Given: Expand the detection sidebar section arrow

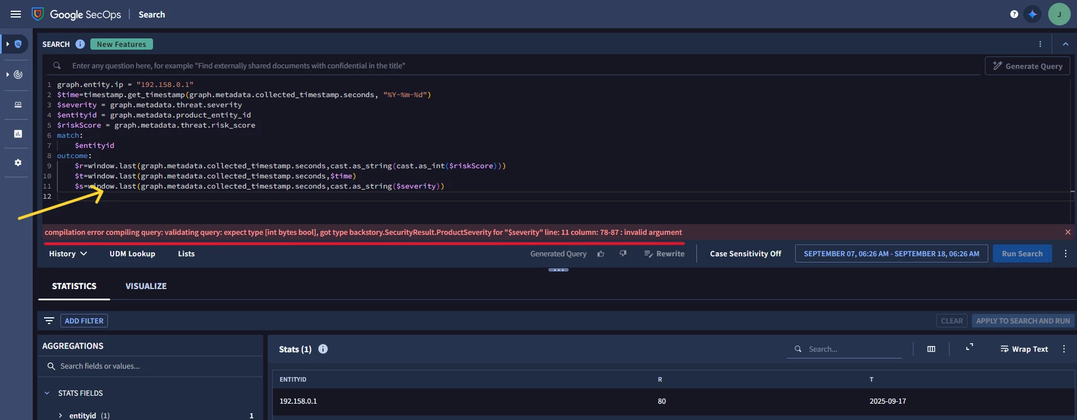Looking at the screenshot, I should coord(8,75).
